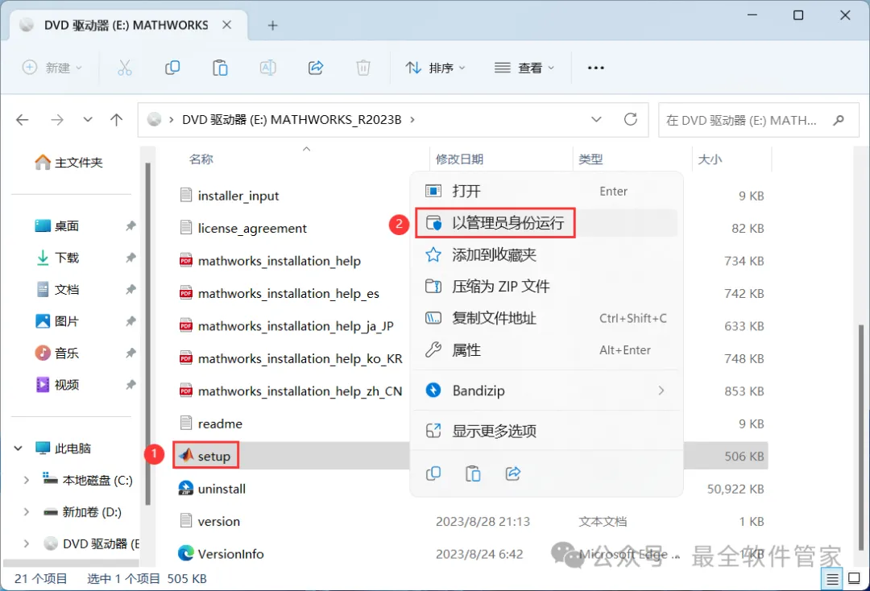Expand DVD 驱动器 tree node in sidebar
870x591 pixels.
(x=26, y=543)
